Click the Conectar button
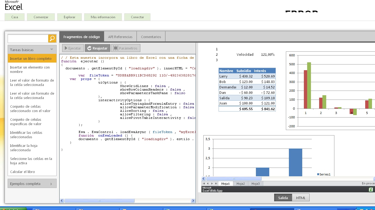The image size is (375, 210). pyautogui.click(x=137, y=17)
